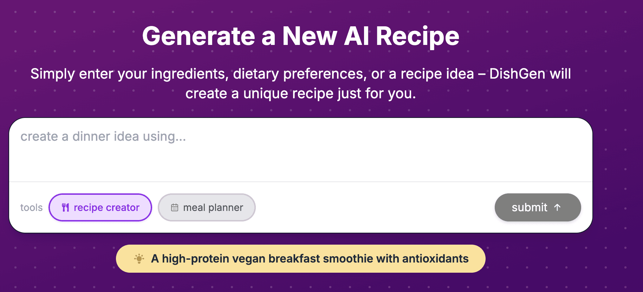
Task: Click the calendar icon on meal planner
Action: click(x=174, y=207)
